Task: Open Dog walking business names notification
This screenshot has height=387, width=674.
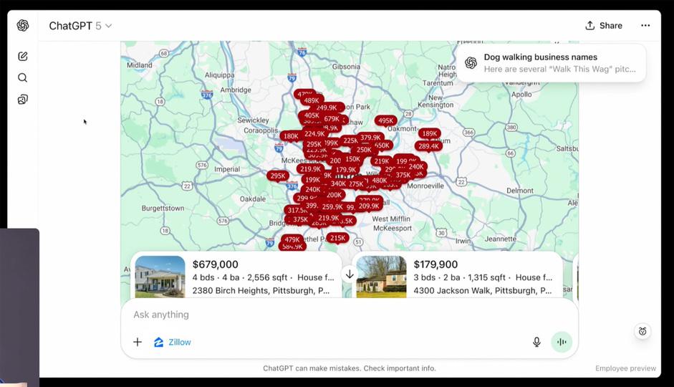Action: (551, 63)
